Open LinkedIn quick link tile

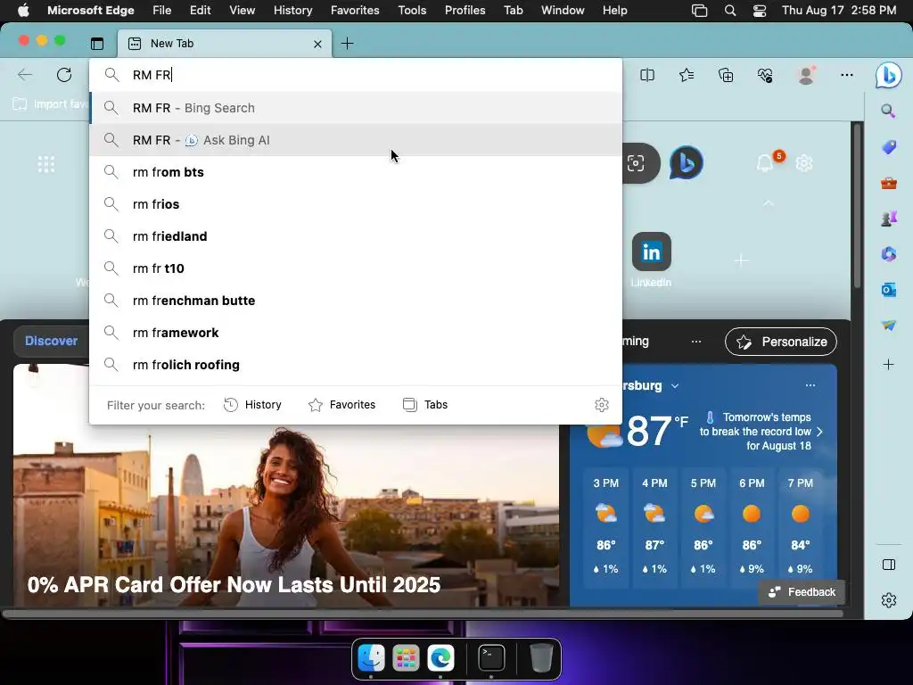[652, 252]
